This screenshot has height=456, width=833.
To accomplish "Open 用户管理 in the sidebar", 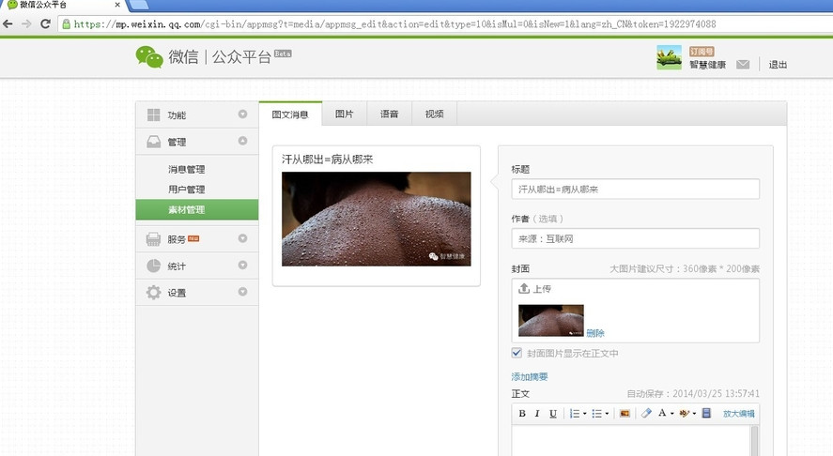I will [x=187, y=190].
